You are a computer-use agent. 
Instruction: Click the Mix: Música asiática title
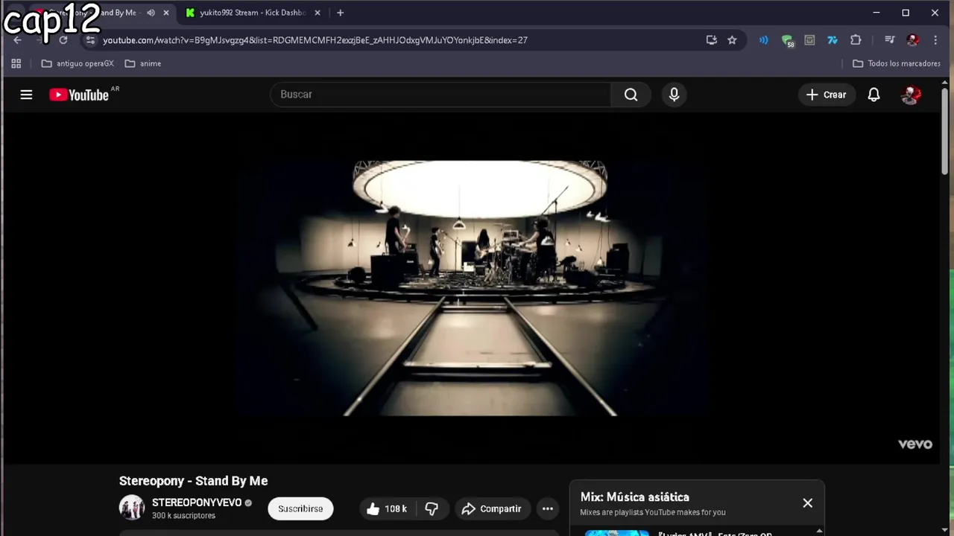pos(635,497)
